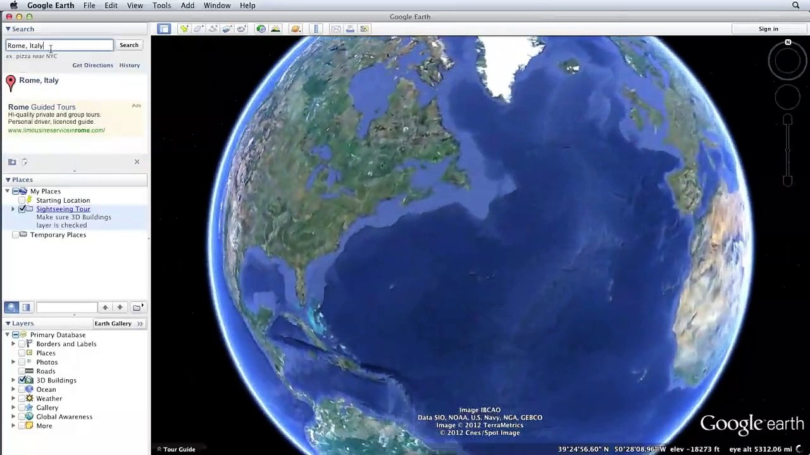Click the red pin beside Rome, Italy
The image size is (810, 455).
(x=11, y=83)
